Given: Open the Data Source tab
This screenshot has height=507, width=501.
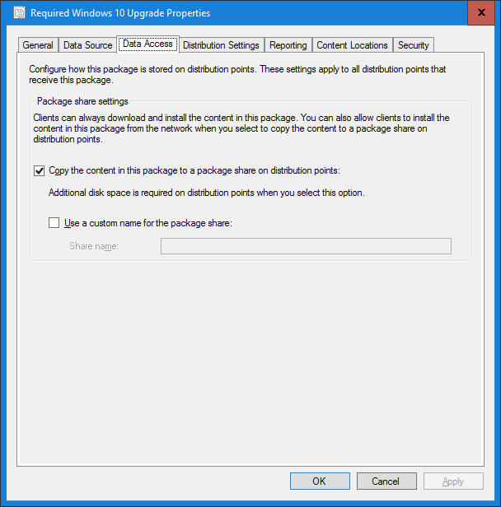Looking at the screenshot, I should 87,45.
